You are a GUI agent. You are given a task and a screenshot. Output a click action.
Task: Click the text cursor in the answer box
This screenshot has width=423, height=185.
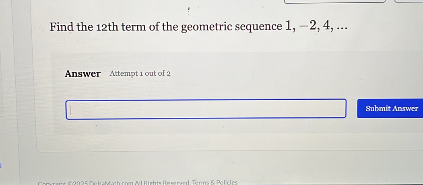(70, 109)
